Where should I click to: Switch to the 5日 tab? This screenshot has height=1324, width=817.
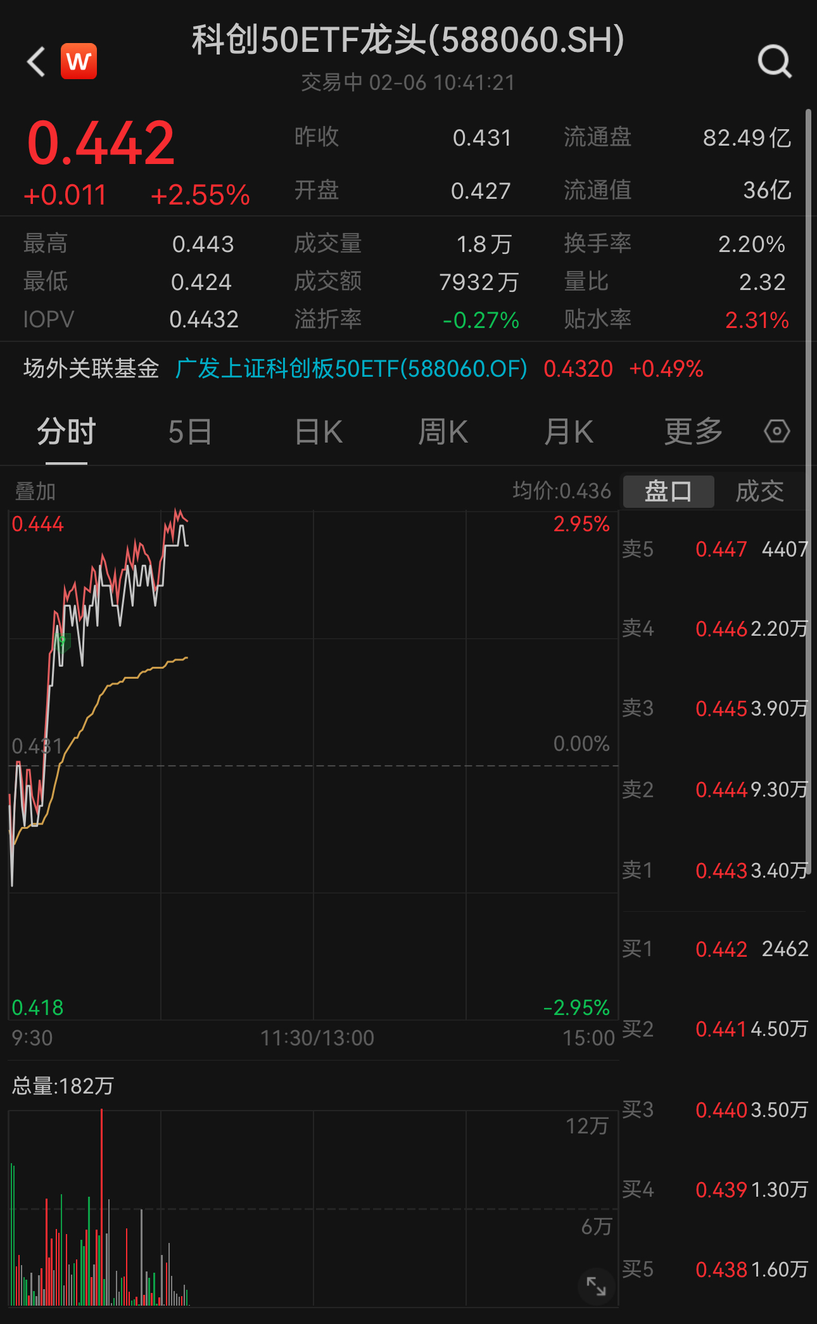pyautogui.click(x=190, y=432)
